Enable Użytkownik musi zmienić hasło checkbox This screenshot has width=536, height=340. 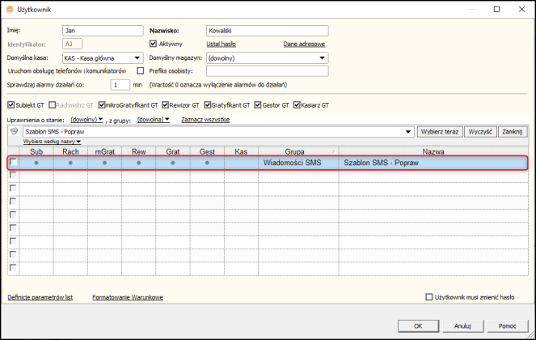click(x=428, y=297)
